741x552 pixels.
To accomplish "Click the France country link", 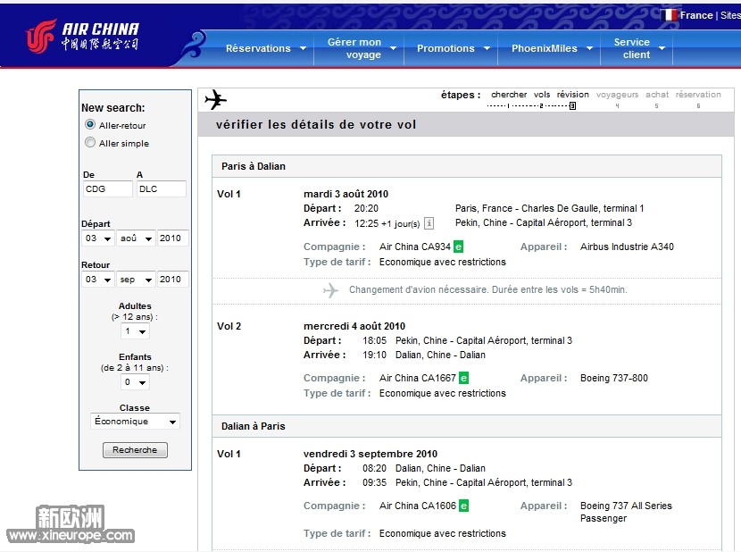I will (x=696, y=15).
